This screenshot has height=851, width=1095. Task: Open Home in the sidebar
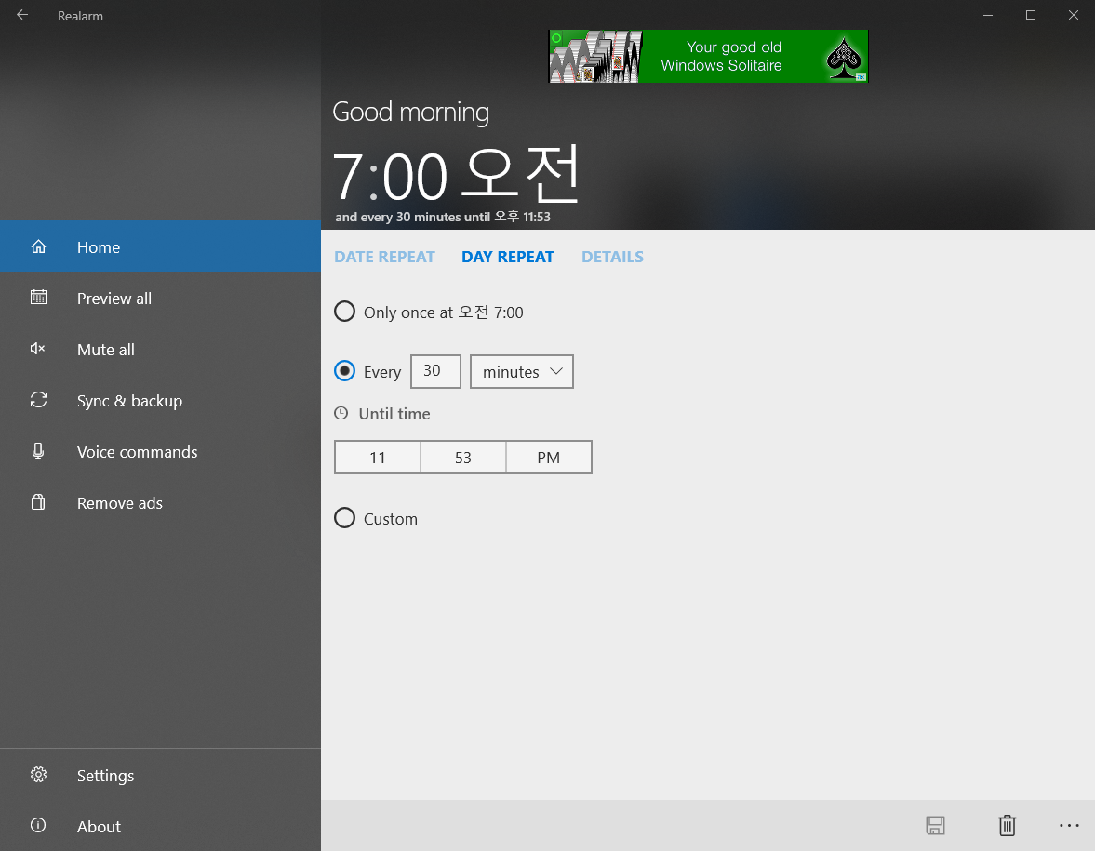click(161, 246)
